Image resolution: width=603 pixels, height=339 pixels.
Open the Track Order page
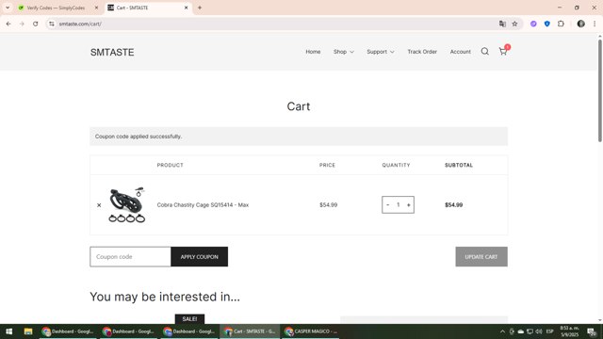422,52
